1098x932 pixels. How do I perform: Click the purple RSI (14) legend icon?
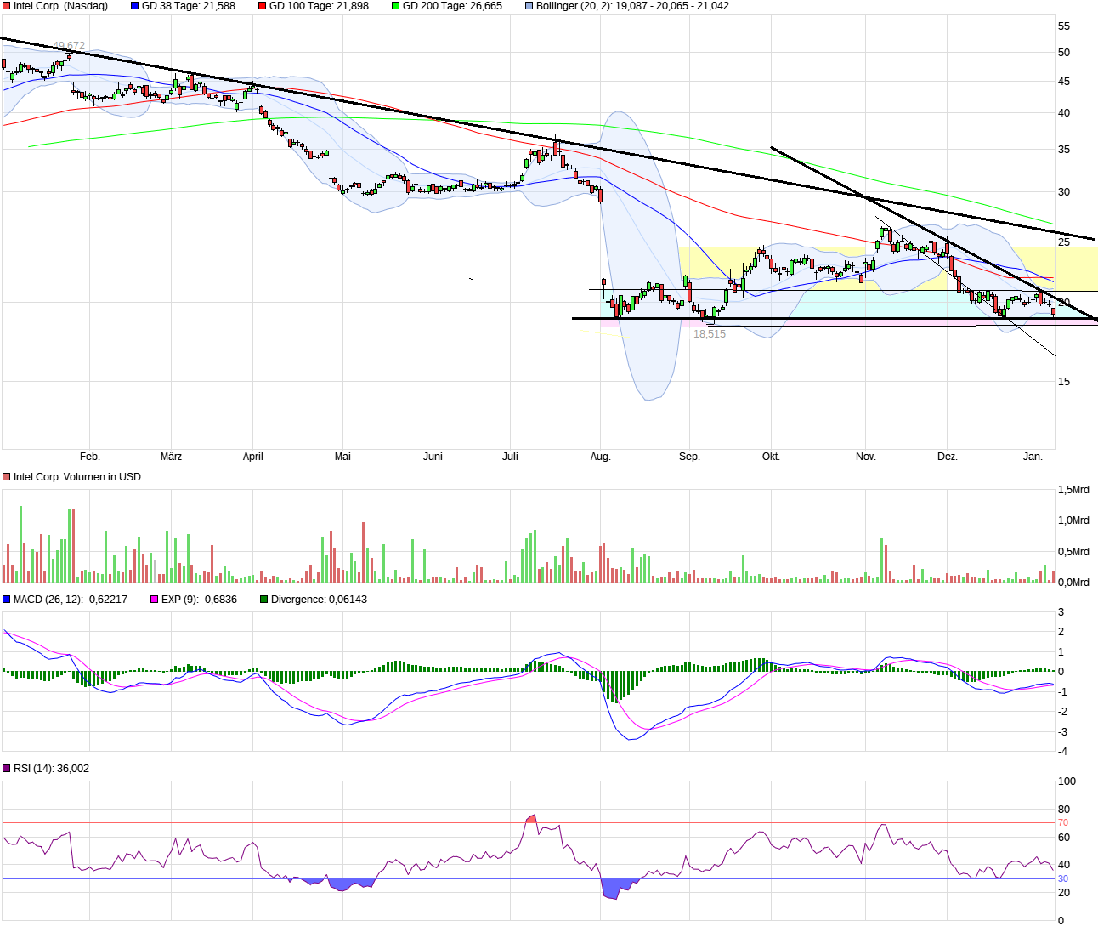6,769
